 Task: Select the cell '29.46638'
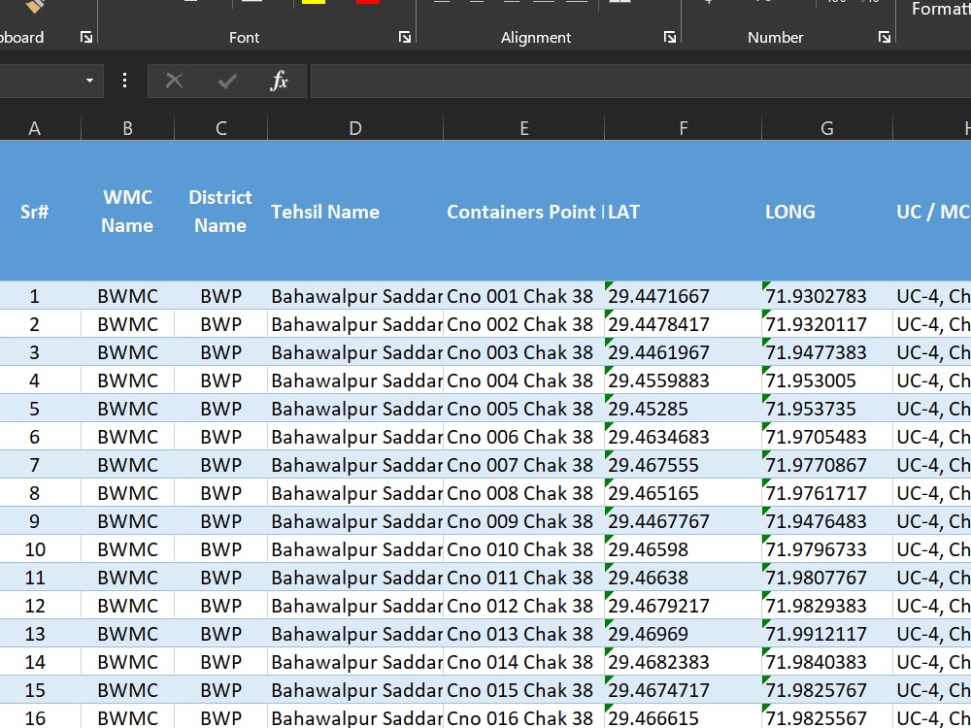click(683, 578)
